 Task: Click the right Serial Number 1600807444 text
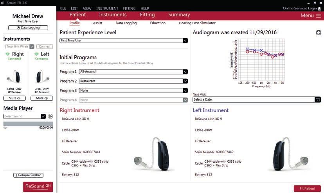pyautogui.click(x=81, y=152)
